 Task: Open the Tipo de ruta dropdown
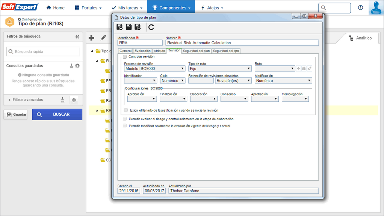tap(220, 69)
